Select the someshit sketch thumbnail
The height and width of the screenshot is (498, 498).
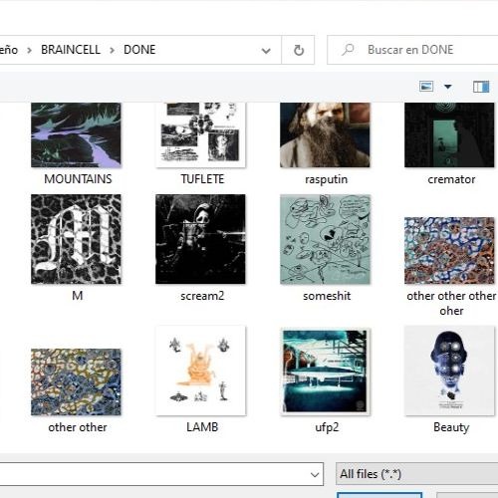click(325, 239)
